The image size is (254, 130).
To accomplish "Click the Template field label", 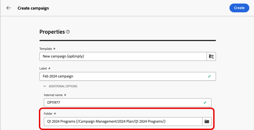I will tap(46, 48).
